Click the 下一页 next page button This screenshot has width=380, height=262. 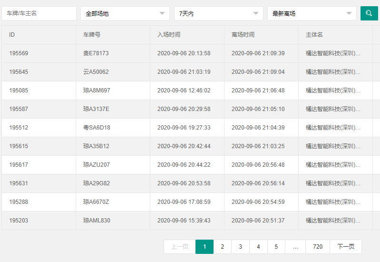coord(346,247)
